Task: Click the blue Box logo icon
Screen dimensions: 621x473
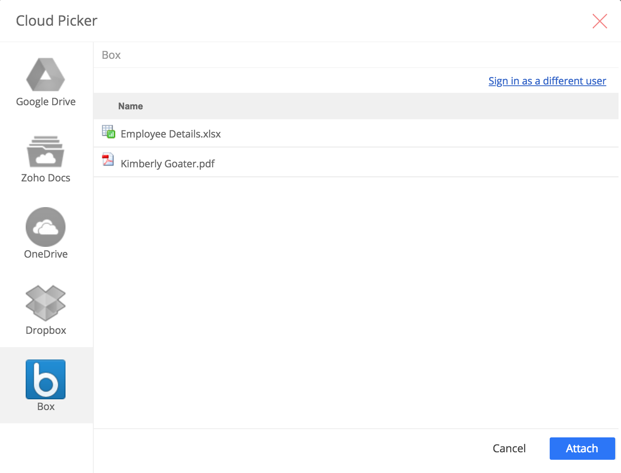Action: [46, 379]
